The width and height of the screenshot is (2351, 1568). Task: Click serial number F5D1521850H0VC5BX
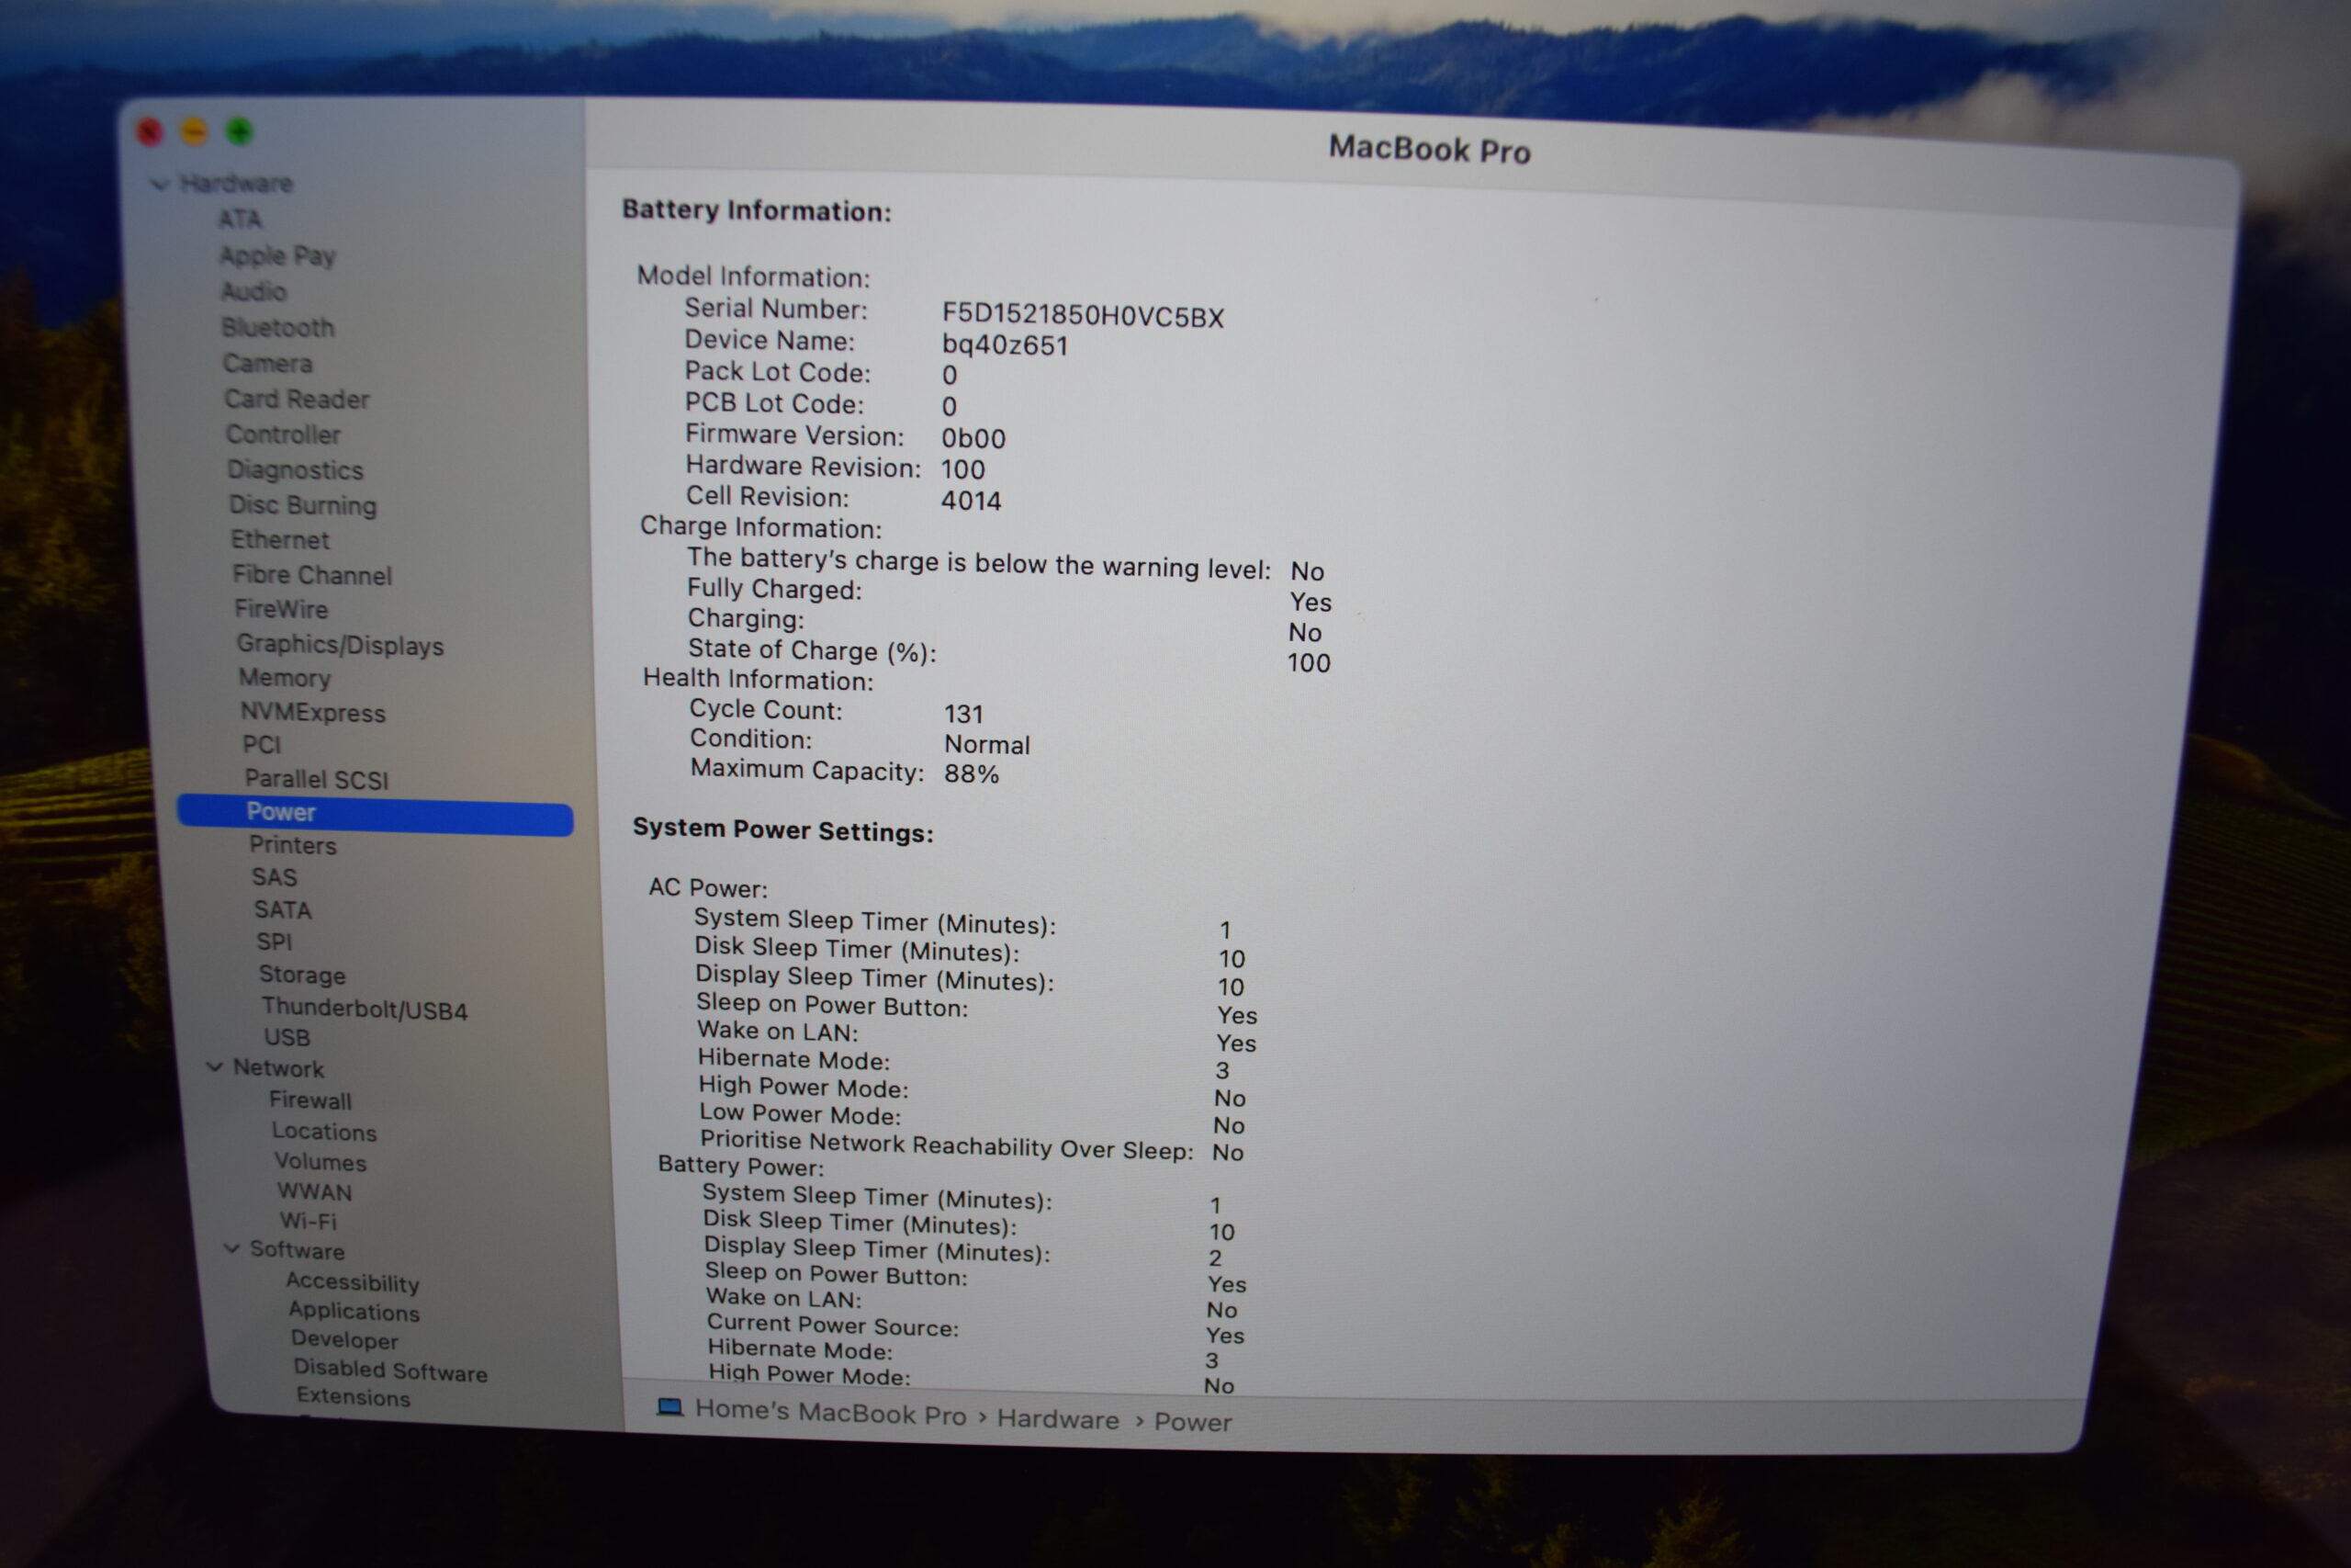click(x=1083, y=315)
